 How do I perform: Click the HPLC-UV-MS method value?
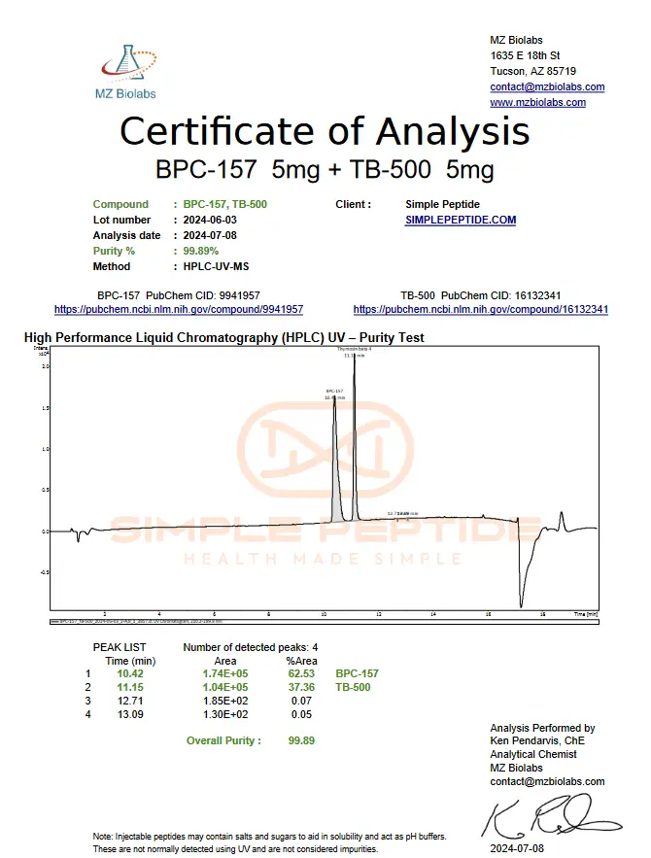click(216, 267)
